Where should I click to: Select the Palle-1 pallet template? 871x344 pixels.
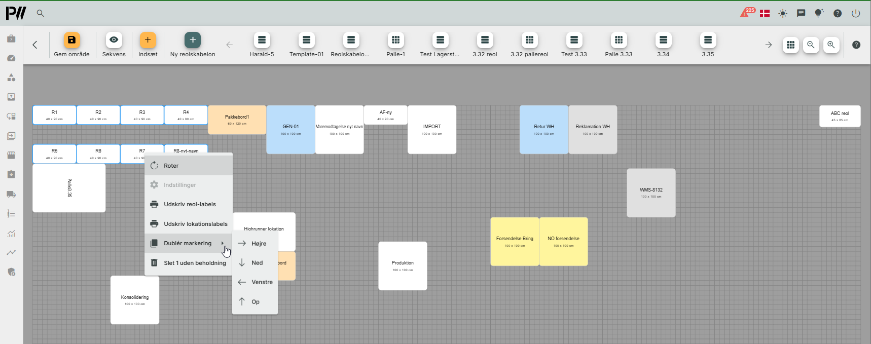click(x=395, y=45)
